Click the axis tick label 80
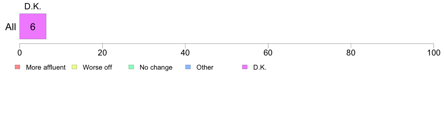The image size is (444, 137). pos(351,53)
